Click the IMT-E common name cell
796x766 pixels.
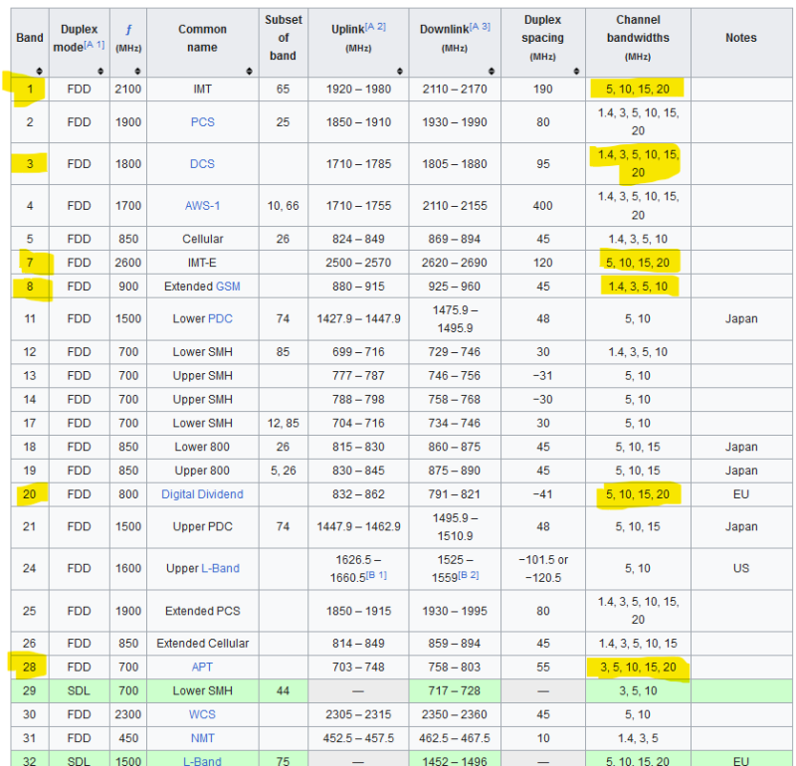point(202,263)
